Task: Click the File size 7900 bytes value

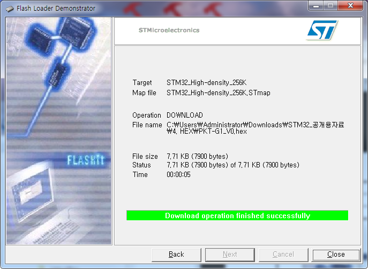Action: [197, 156]
